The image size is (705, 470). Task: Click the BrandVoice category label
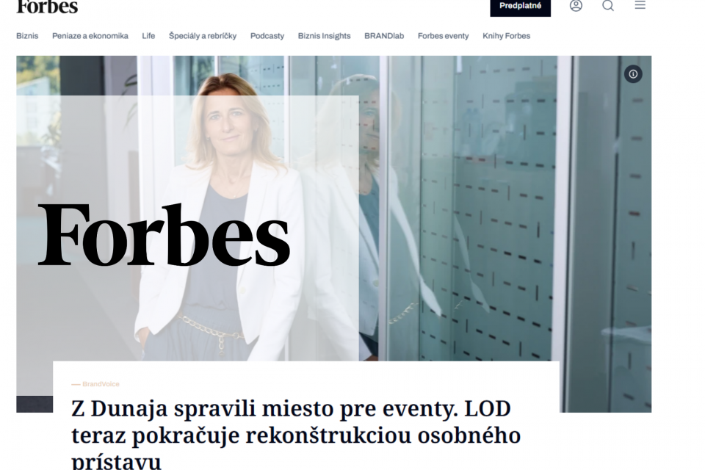(x=101, y=384)
